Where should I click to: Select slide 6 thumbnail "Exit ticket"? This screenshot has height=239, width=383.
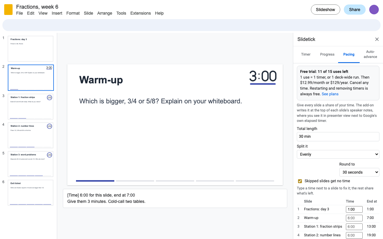[31, 193]
